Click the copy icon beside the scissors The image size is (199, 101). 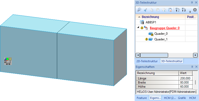[x=152, y=10]
